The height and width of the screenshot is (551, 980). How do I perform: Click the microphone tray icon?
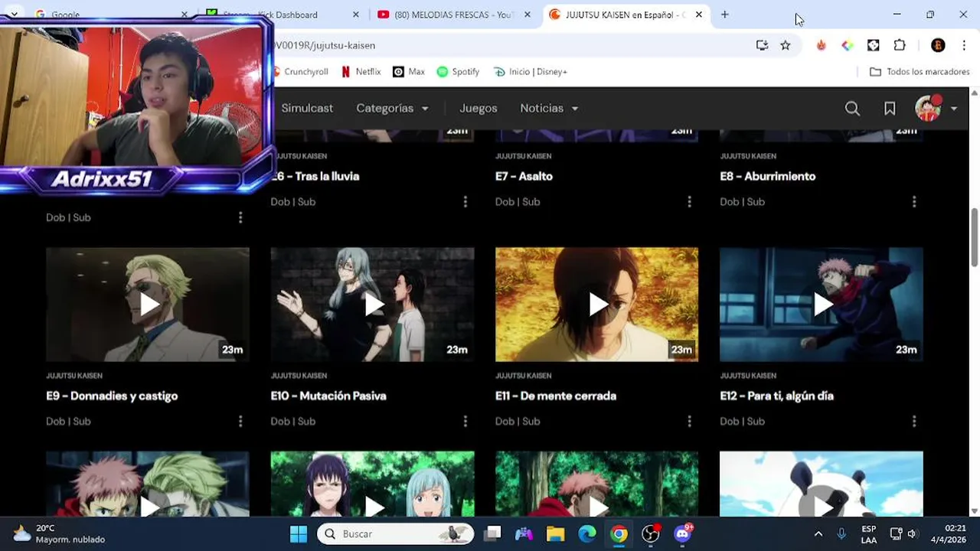(841, 533)
